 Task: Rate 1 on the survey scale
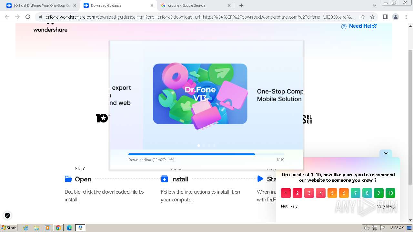(x=286, y=193)
